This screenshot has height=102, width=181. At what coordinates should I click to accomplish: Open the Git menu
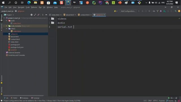coord(44,7)
